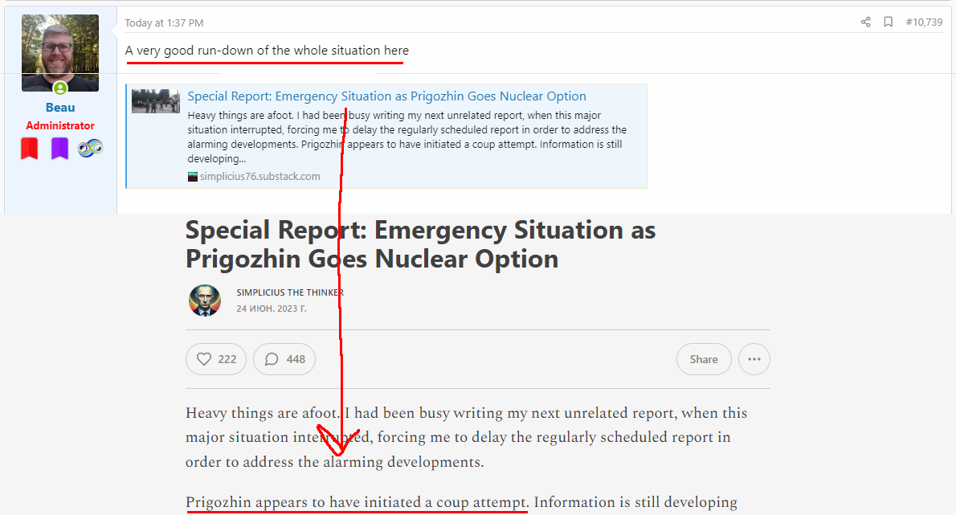Click the red ribbon badge under Beau
The width and height of the screenshot is (956, 515).
point(29,149)
